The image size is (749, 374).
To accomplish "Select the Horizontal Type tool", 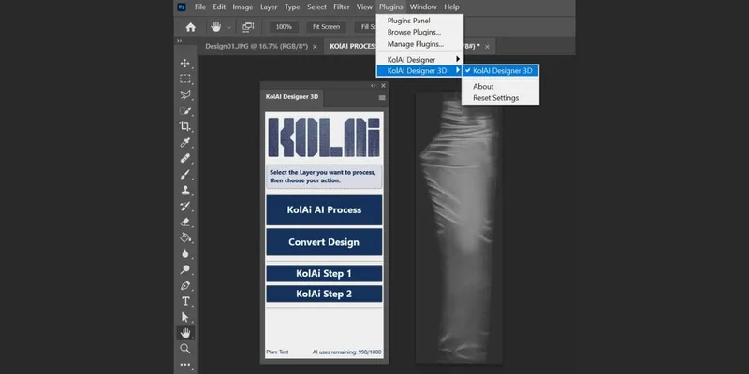I will pos(185,301).
